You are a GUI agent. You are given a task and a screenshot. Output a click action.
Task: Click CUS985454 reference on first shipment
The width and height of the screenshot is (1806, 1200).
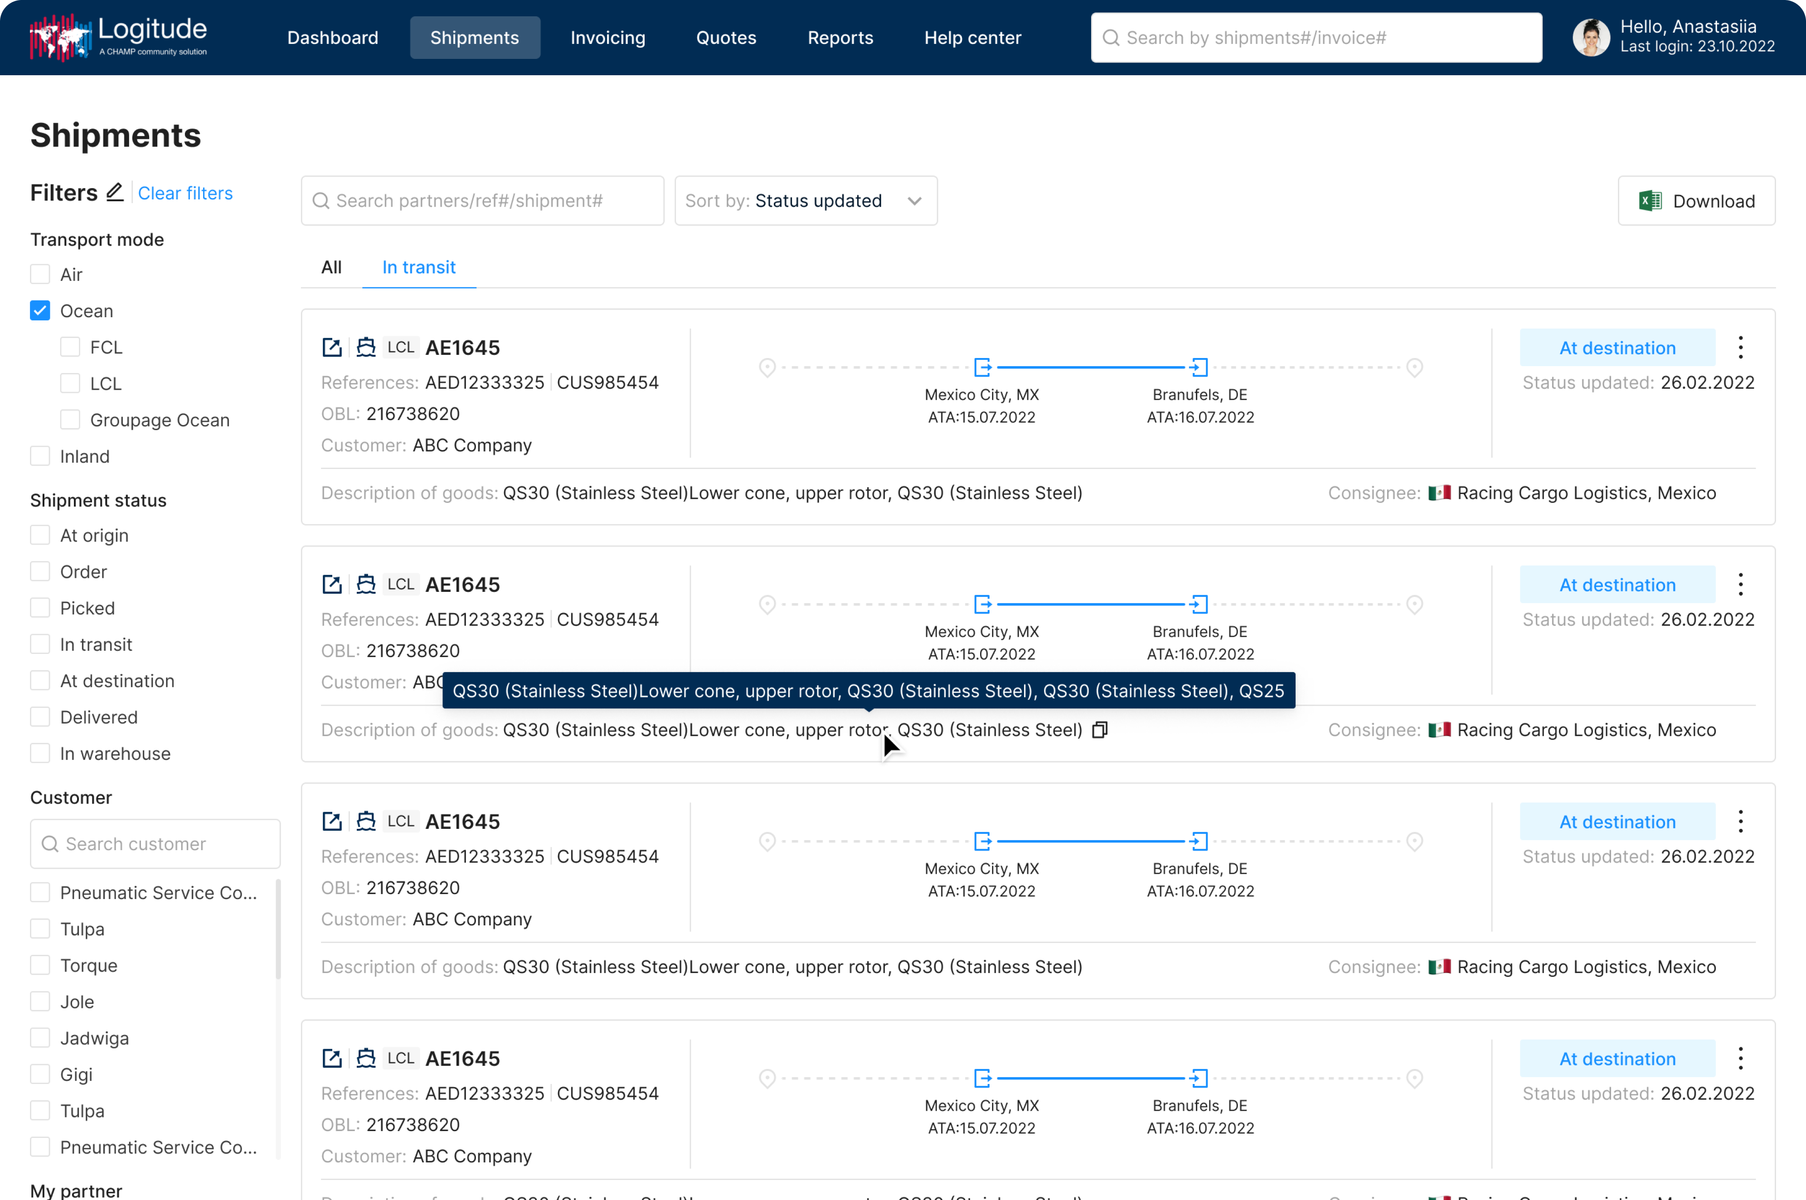tap(608, 382)
